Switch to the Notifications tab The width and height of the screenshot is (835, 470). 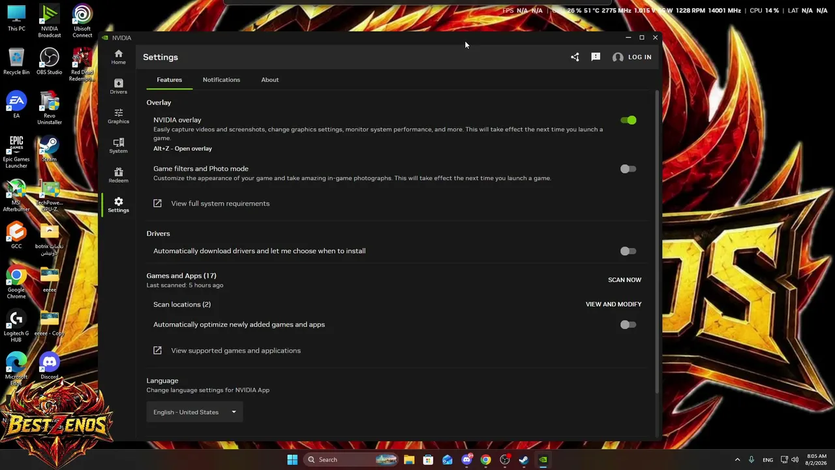[221, 80]
